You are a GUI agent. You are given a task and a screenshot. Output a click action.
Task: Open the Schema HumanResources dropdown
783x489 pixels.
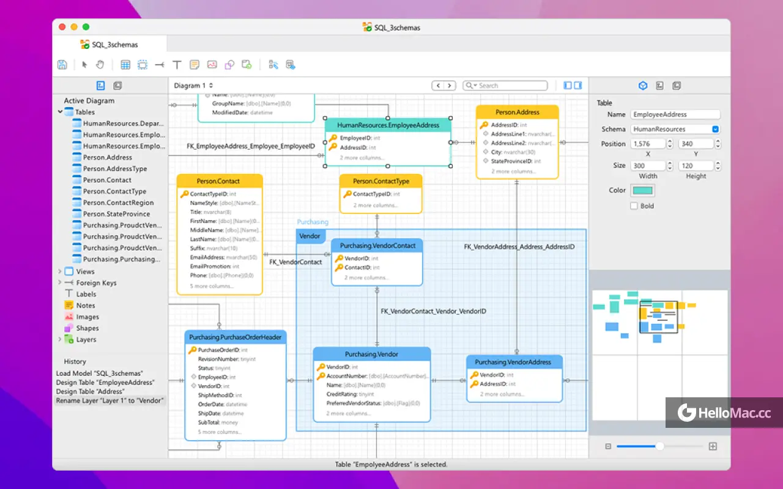point(675,129)
